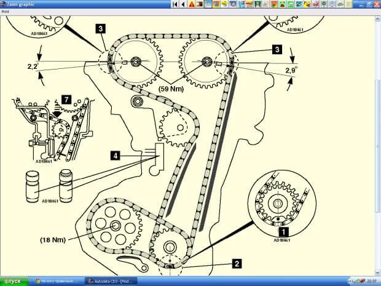This screenshot has width=381, height=286.
Task: Click the red warning triangle toolbar icon
Action: 192,4
